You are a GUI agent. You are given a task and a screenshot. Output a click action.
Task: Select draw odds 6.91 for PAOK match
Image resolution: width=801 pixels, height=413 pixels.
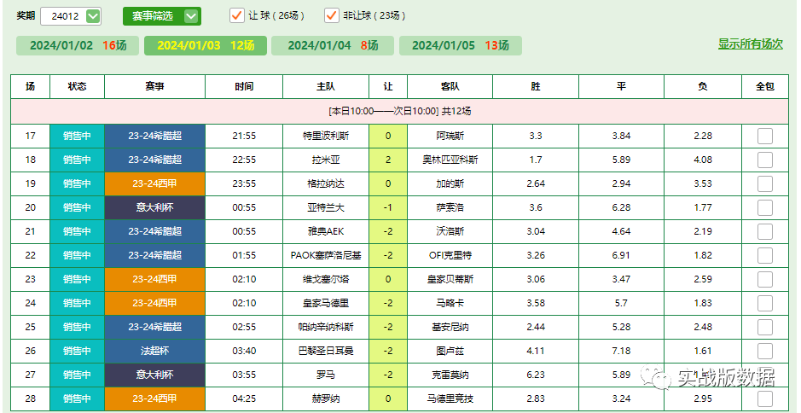[621, 255]
